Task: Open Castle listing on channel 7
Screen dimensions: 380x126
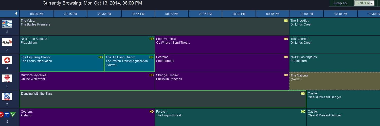Action: coord(343,99)
